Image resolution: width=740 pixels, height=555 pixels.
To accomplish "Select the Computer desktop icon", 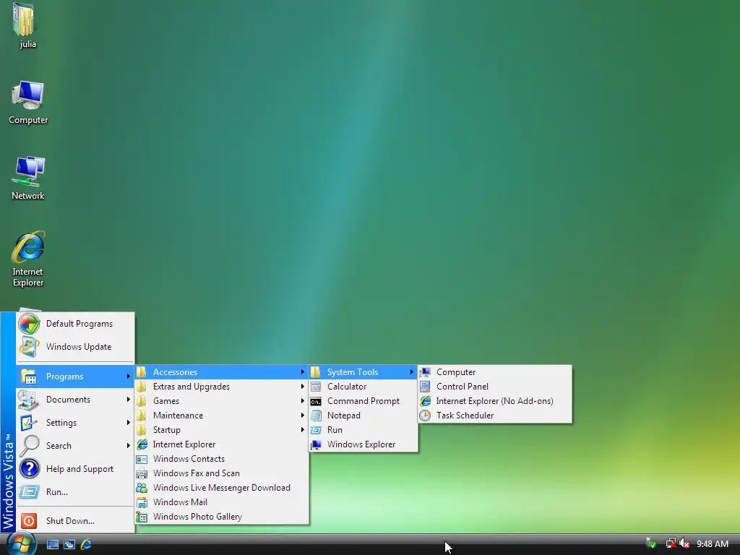I will (x=28, y=103).
